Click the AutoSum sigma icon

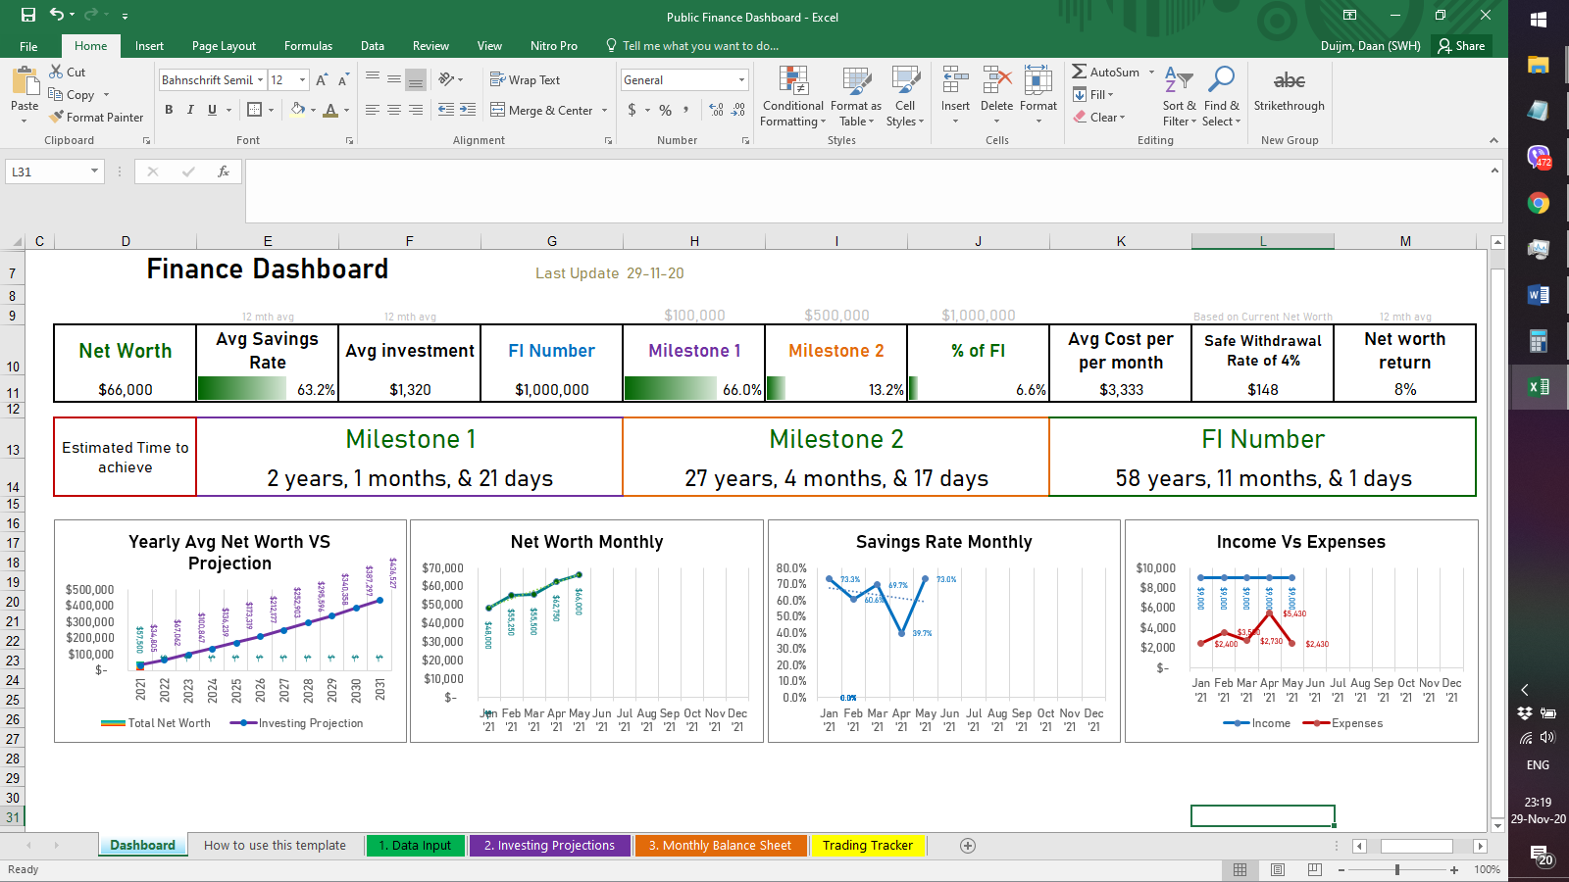coord(1079,72)
